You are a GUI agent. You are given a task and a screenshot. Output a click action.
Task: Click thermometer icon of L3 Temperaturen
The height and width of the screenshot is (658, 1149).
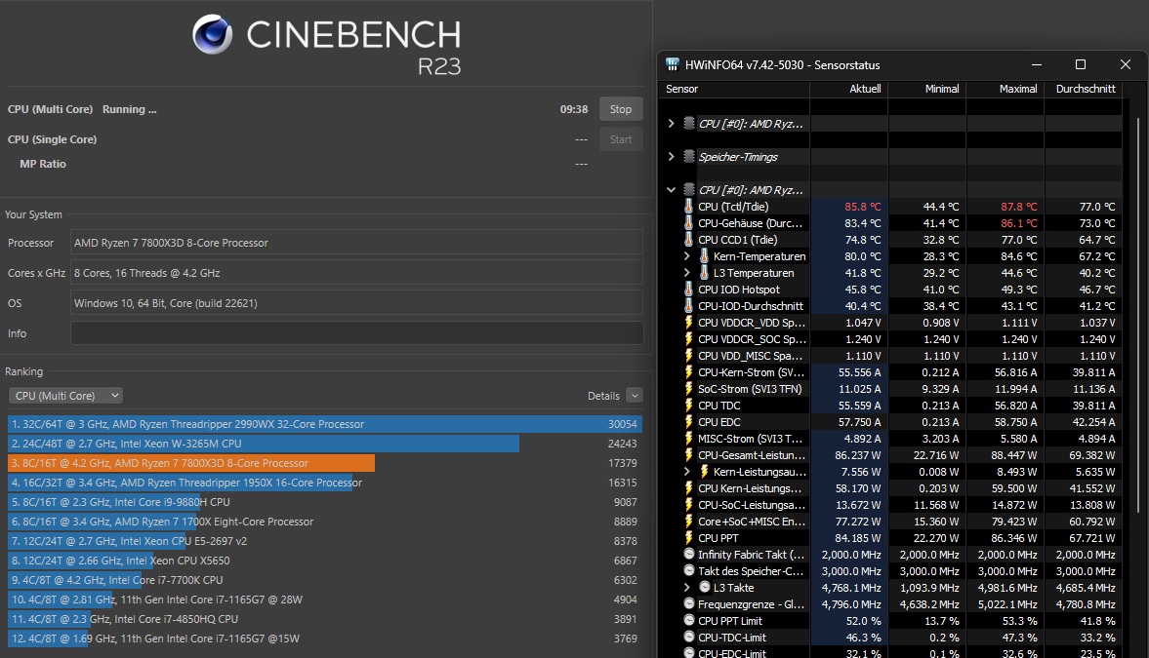tap(704, 272)
